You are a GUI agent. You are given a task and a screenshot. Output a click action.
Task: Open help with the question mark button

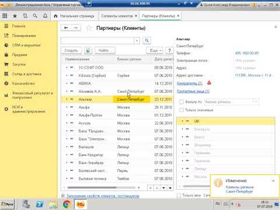169,51
